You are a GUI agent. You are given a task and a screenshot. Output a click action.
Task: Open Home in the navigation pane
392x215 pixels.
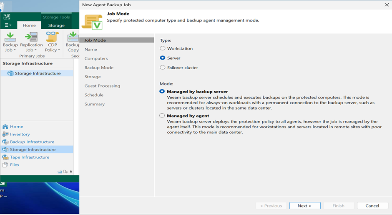point(17,127)
